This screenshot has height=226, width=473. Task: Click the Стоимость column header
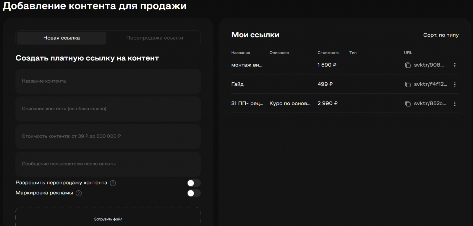[x=328, y=53]
